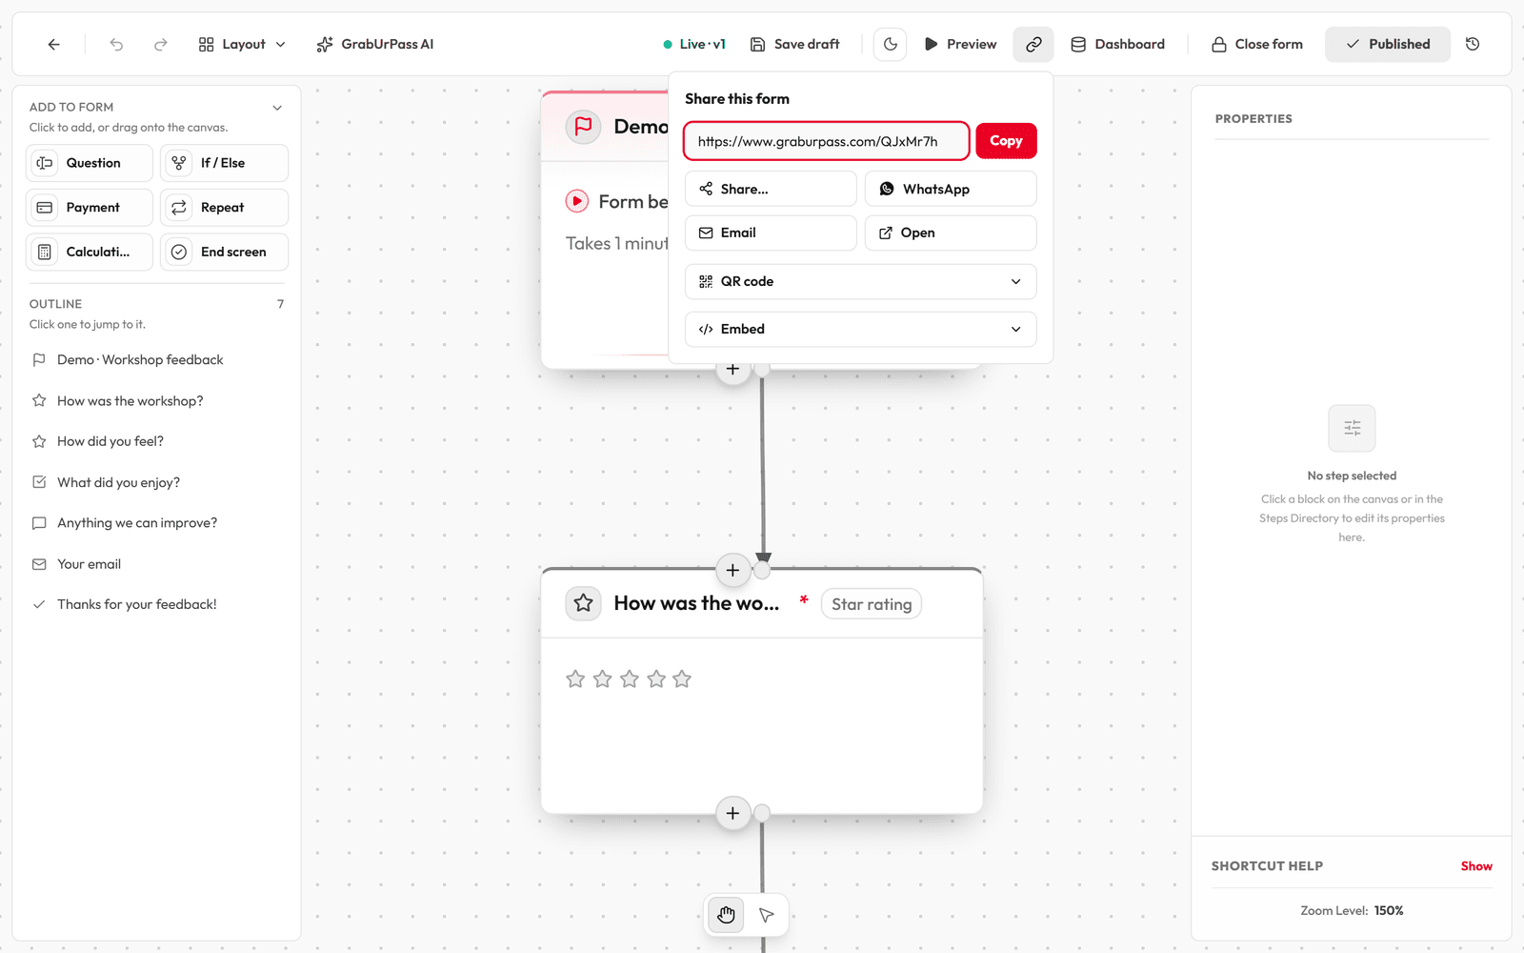This screenshot has height=953, width=1524.
Task: Select the hand pan tool
Action: [726, 915]
